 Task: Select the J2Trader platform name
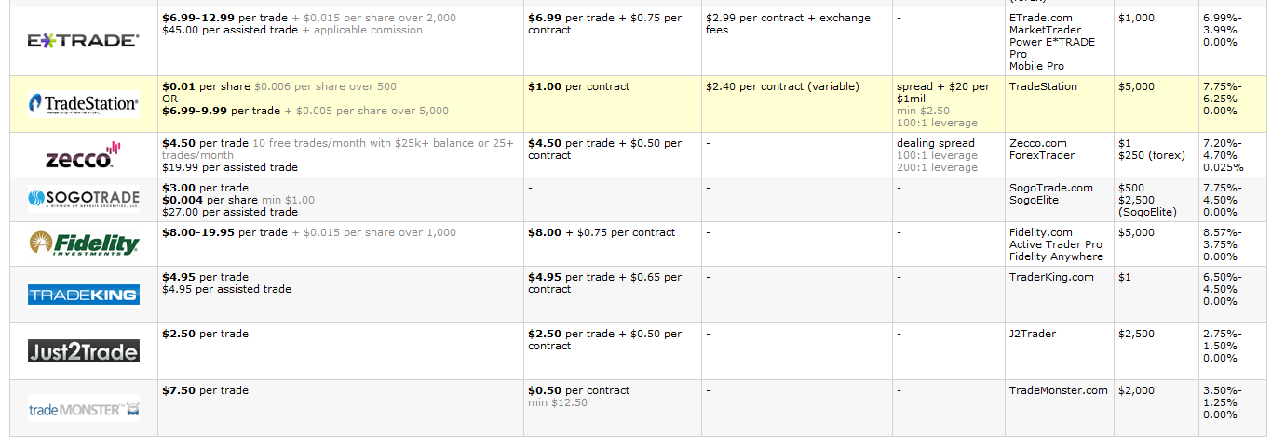pyautogui.click(x=1033, y=334)
